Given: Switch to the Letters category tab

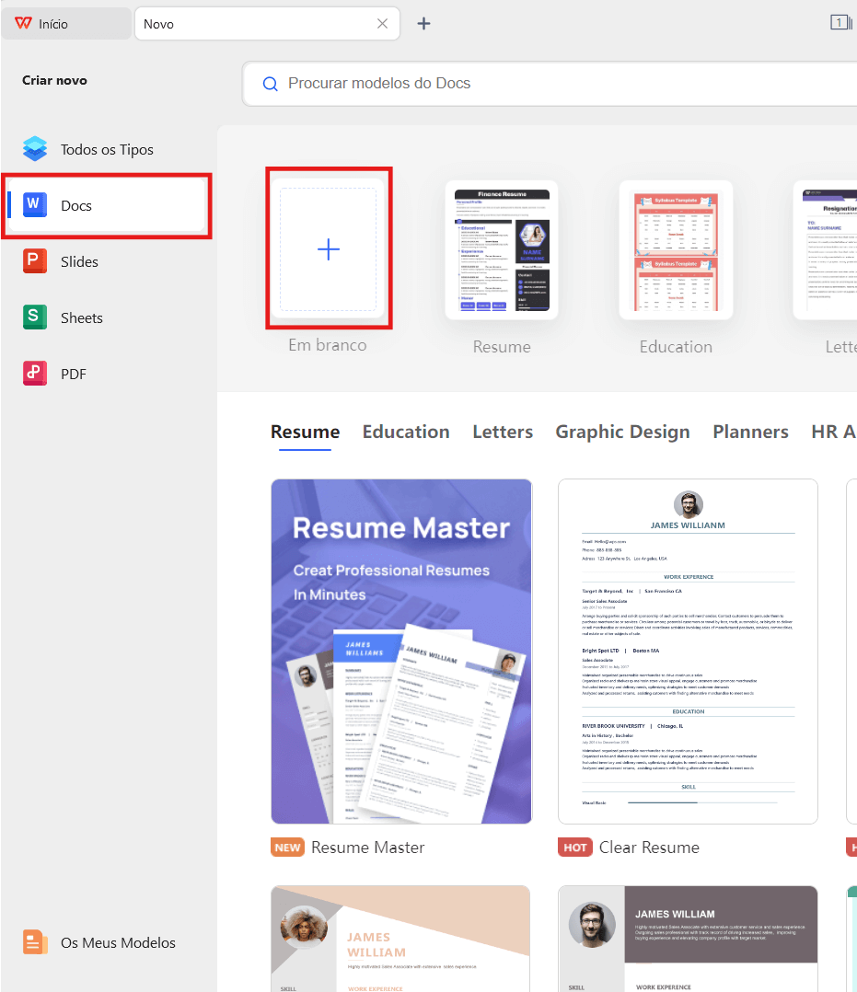Looking at the screenshot, I should click(503, 432).
